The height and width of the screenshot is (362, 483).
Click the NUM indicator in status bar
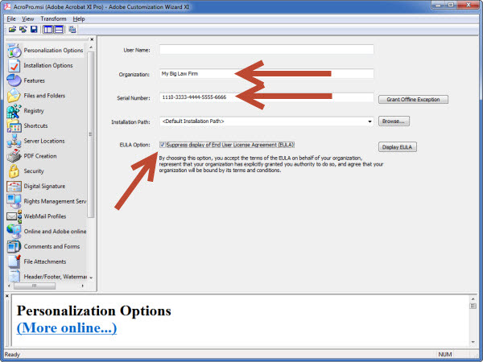click(x=445, y=354)
